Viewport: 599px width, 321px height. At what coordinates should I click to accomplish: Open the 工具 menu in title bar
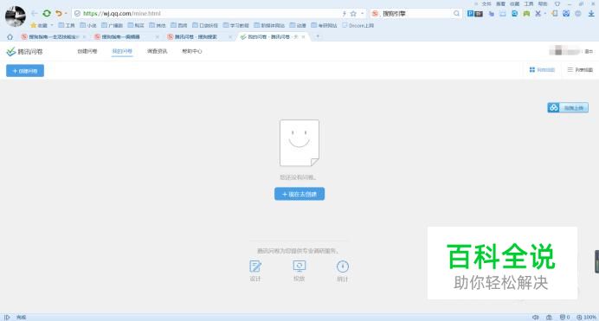coord(529,3)
